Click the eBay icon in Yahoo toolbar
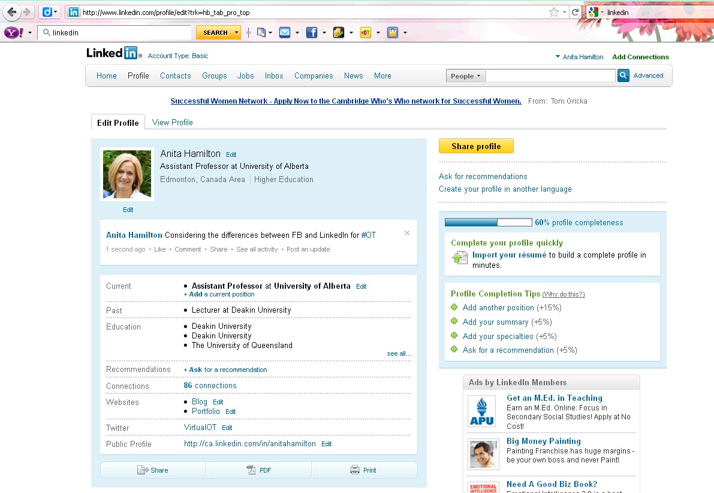Screen dimensions: 714x493 [365, 33]
